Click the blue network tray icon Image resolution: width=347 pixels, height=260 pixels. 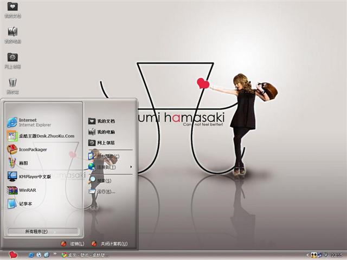[319, 255]
